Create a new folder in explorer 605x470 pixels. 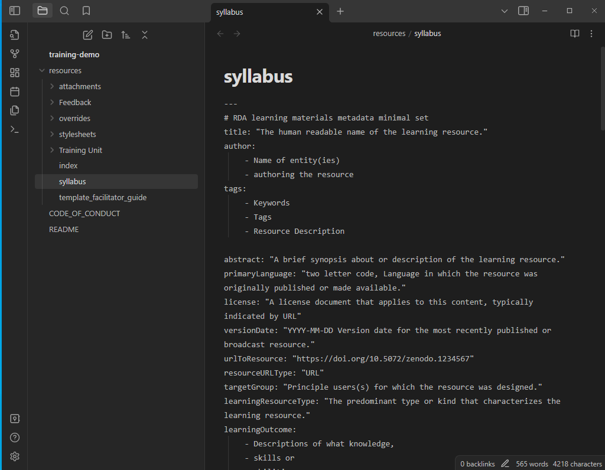click(x=107, y=35)
